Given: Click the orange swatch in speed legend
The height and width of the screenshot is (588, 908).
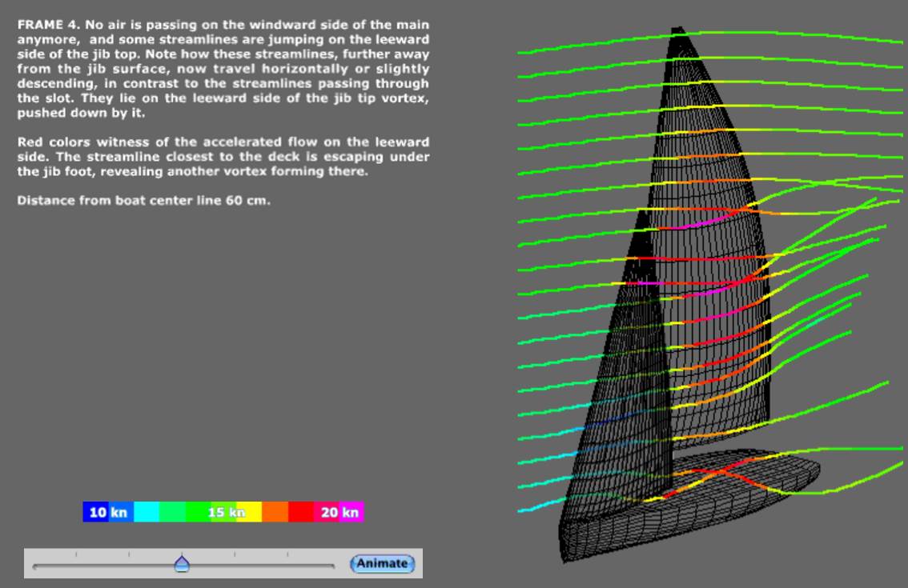Looking at the screenshot, I should pos(275,512).
